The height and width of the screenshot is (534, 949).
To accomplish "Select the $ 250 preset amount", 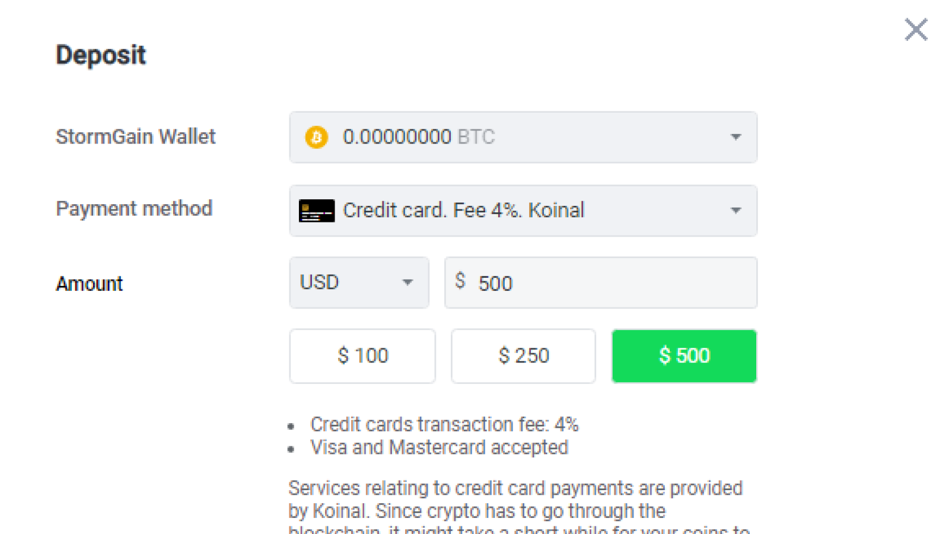I will coord(523,356).
